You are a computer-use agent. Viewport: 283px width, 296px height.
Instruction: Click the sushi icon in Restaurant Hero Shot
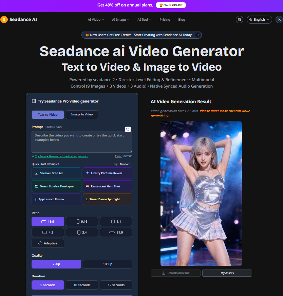[x=87, y=186]
